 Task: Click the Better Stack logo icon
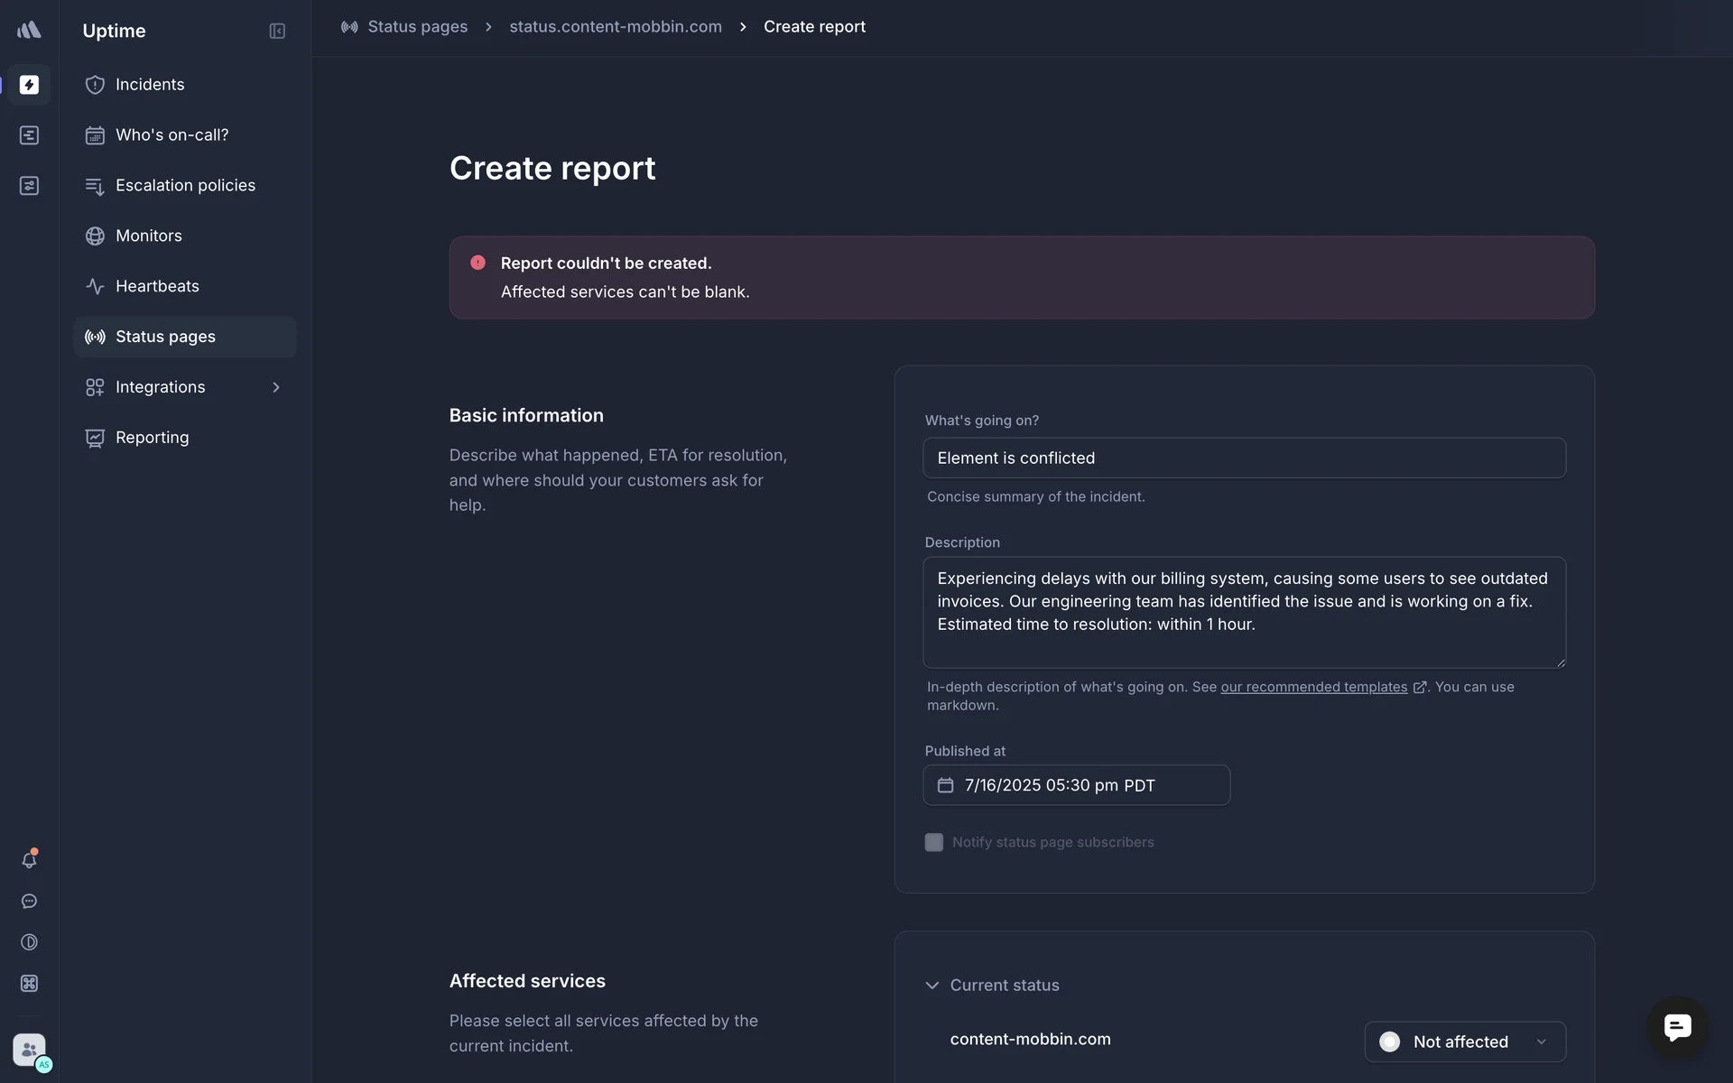[x=29, y=30]
